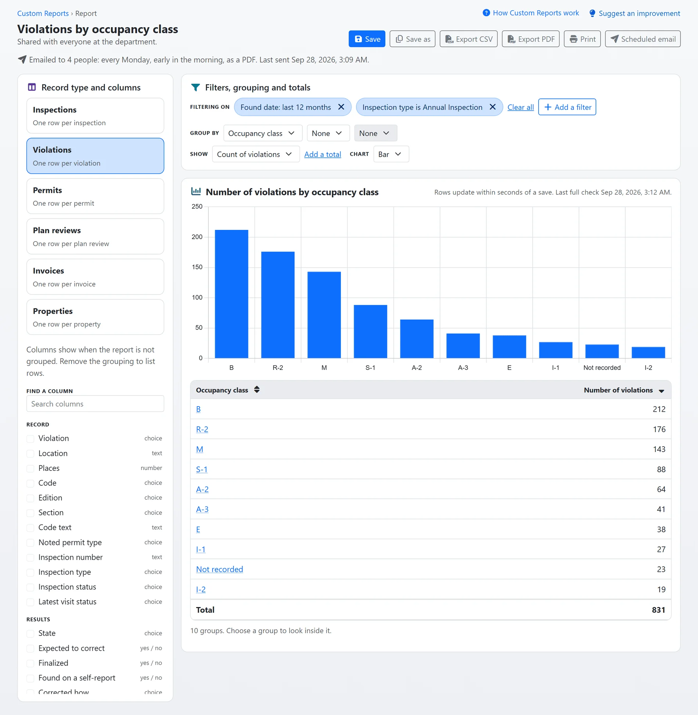Click Clear all filters
Screen dimensions: 698x715
521,107
